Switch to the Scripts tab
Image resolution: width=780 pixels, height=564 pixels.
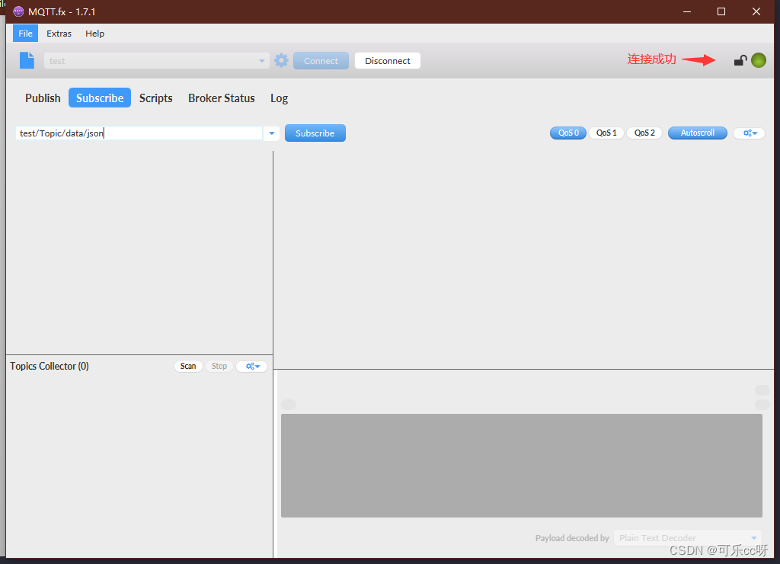[x=155, y=98]
